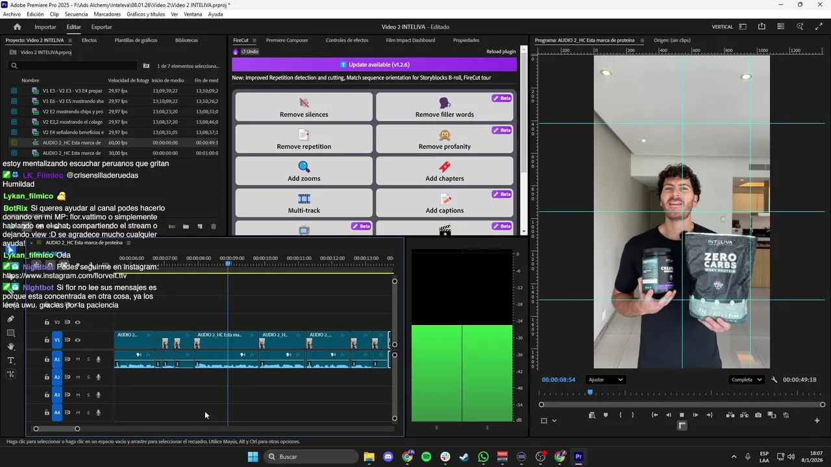831x467 pixels.
Task: Click the Add chapters bookmark icon
Action: click(445, 167)
